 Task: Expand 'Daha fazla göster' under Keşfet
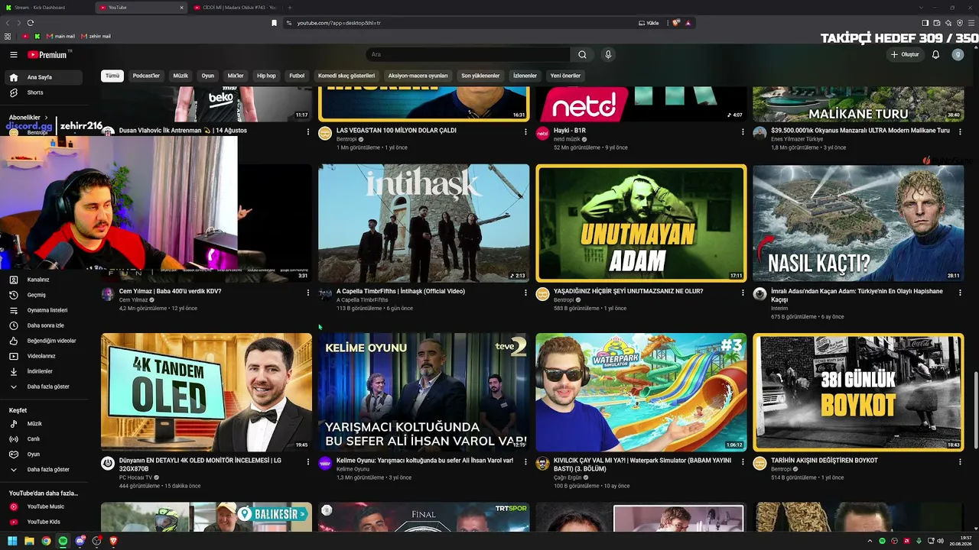43,469
